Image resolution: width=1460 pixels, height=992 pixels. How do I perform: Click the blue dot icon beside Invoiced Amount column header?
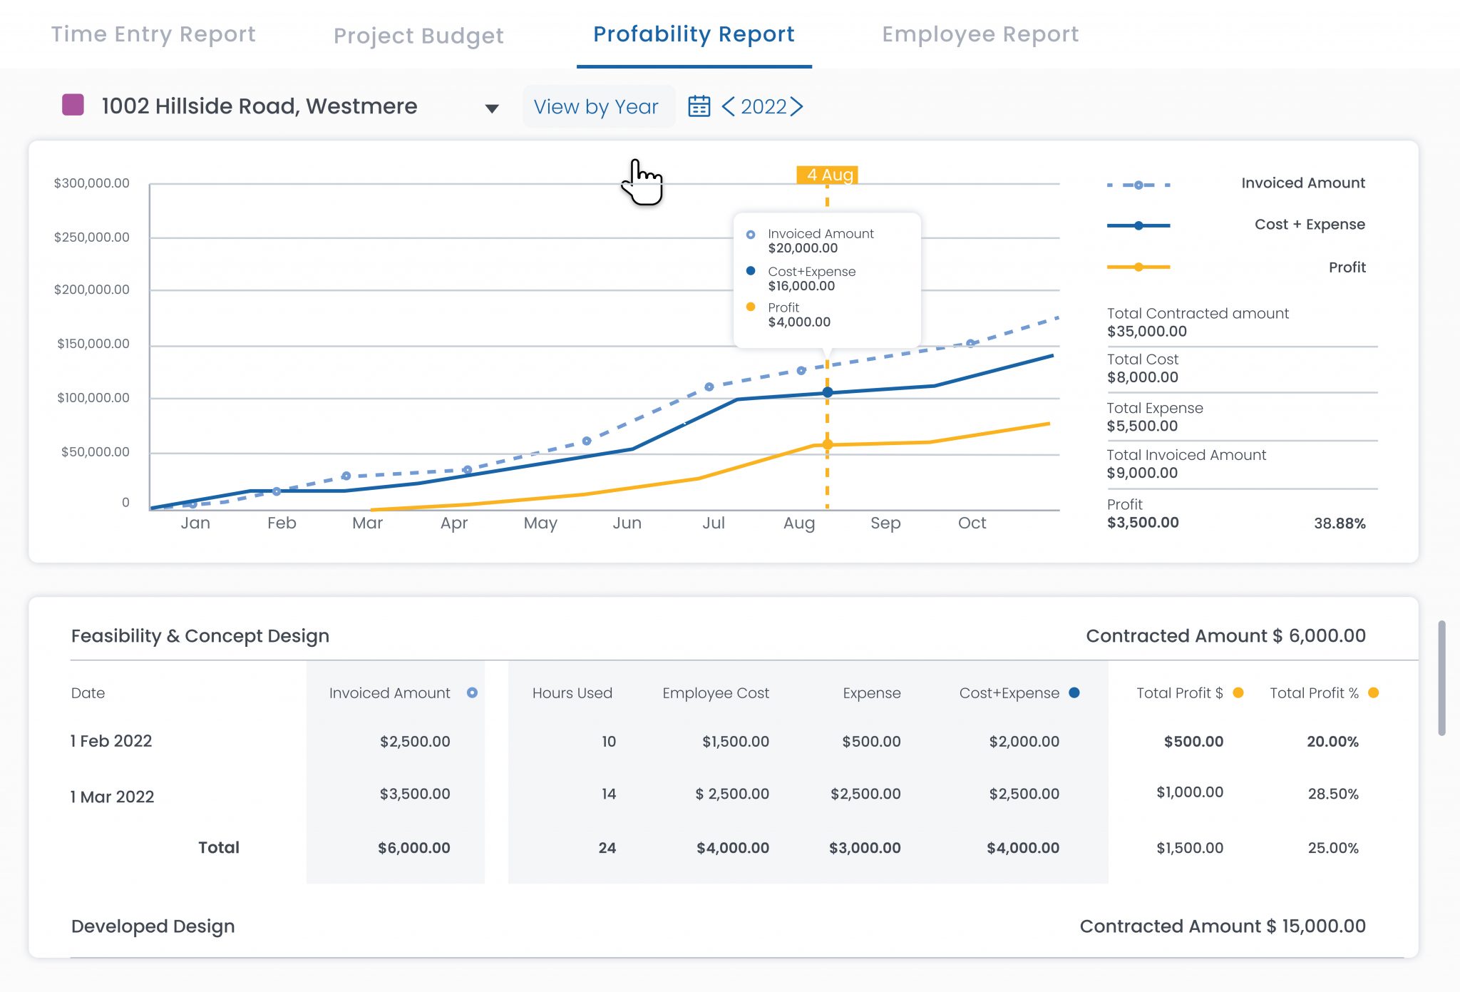[x=471, y=692]
